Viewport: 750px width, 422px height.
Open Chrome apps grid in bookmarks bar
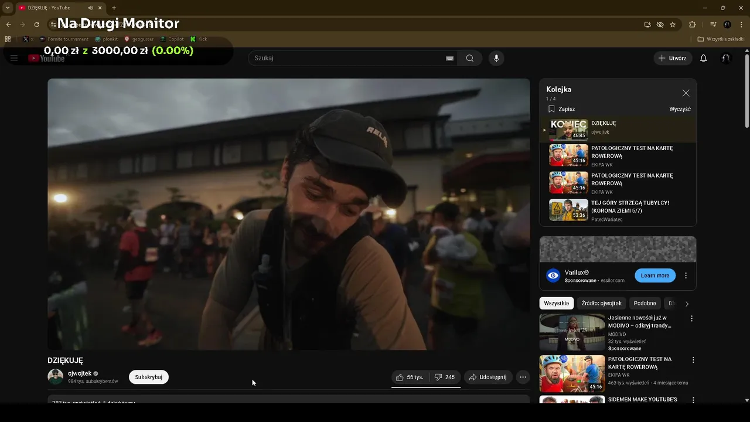pos(8,39)
